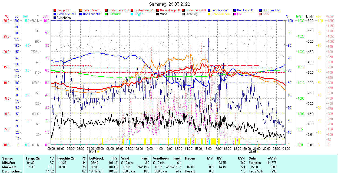Image resolution: width=338 pixels, height=173 pixels.
Task: Click the orange Temp. 5cm legend swatch
Action: coord(81,10)
